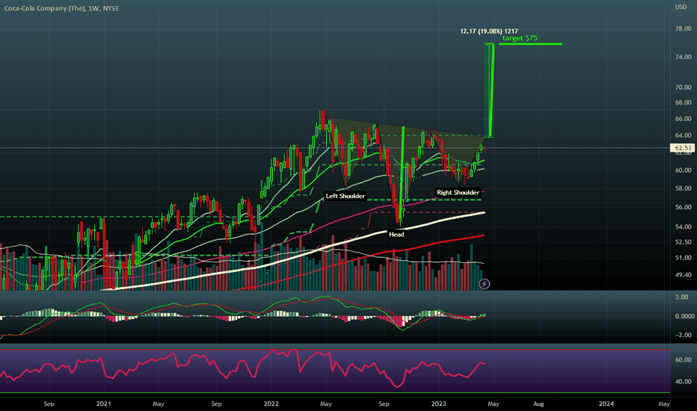Click the 54.00 price axis label
The image size is (697, 411).
coord(684,226)
